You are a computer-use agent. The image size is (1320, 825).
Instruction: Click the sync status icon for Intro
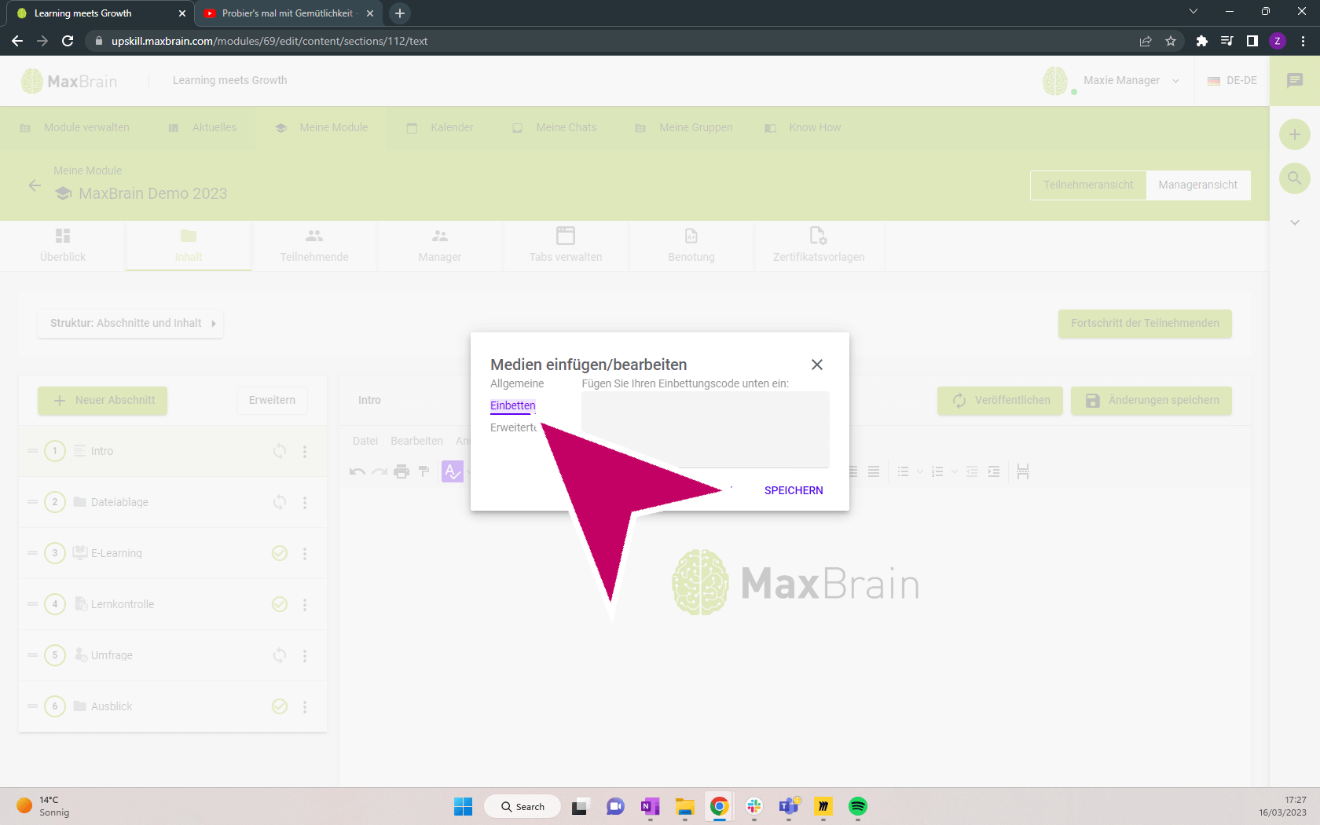point(280,451)
